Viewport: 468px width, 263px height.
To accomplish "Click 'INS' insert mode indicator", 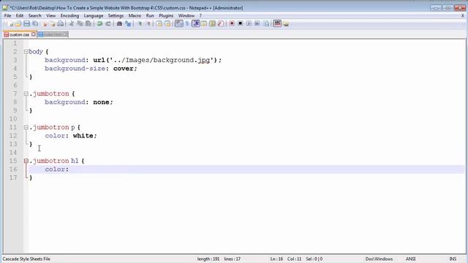I will point(453,259).
